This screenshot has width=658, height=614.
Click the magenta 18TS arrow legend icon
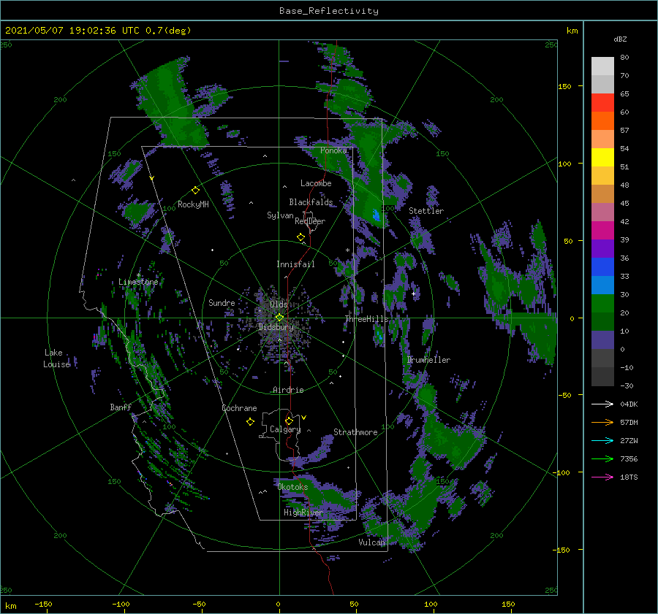pos(602,477)
